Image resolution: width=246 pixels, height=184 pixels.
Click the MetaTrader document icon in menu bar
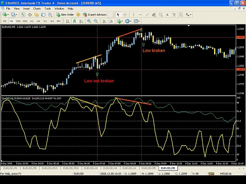click(x=3, y=9)
